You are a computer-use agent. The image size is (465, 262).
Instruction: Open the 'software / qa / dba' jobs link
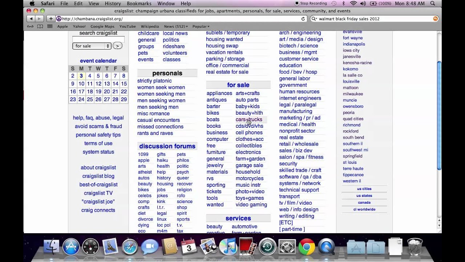[x=300, y=177]
